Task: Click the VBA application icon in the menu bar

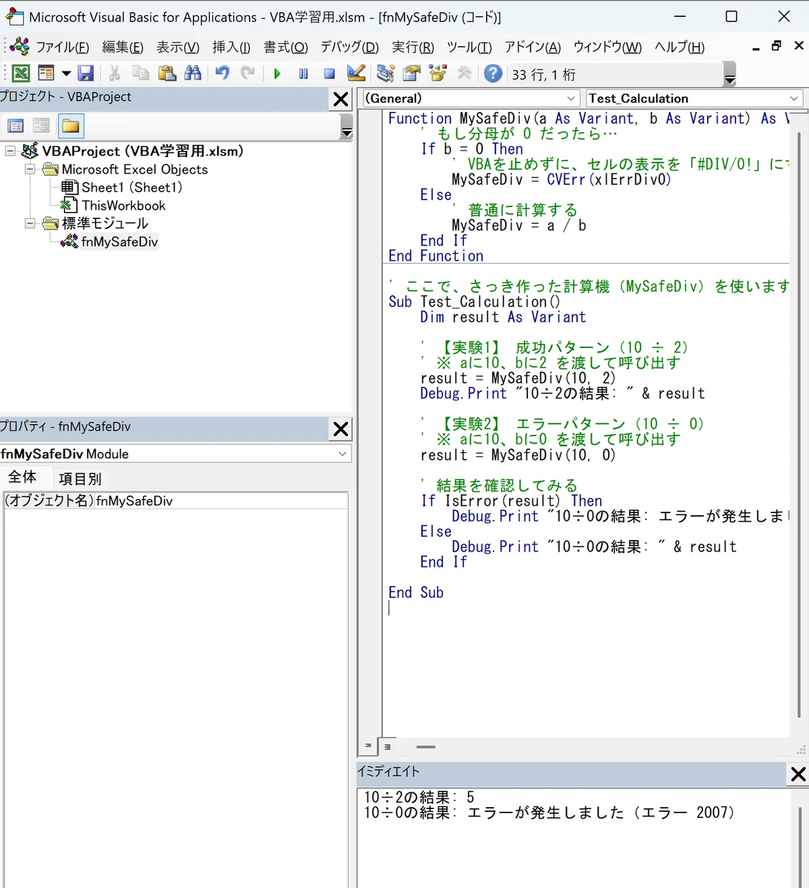Action: tap(20, 47)
